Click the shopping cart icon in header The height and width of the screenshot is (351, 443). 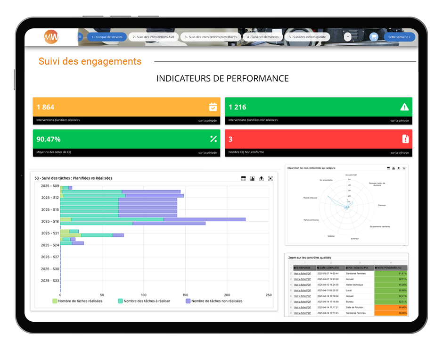(x=374, y=37)
